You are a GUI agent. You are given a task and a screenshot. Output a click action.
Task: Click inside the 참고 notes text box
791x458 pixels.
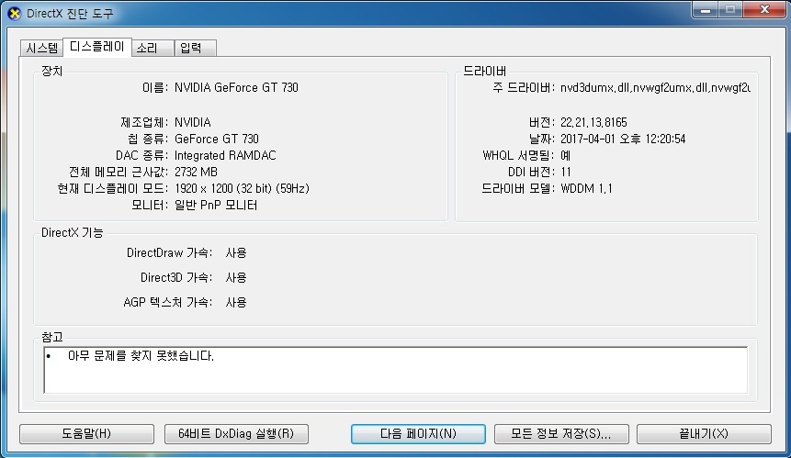395,370
